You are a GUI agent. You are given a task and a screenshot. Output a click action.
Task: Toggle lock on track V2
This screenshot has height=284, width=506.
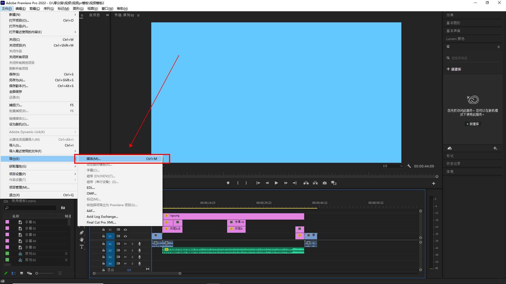pos(104,230)
